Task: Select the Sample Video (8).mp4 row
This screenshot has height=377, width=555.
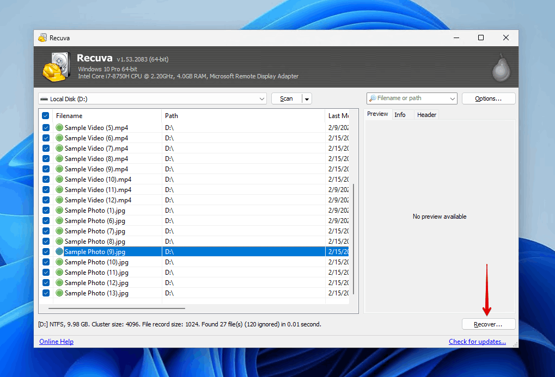Action: (194, 158)
